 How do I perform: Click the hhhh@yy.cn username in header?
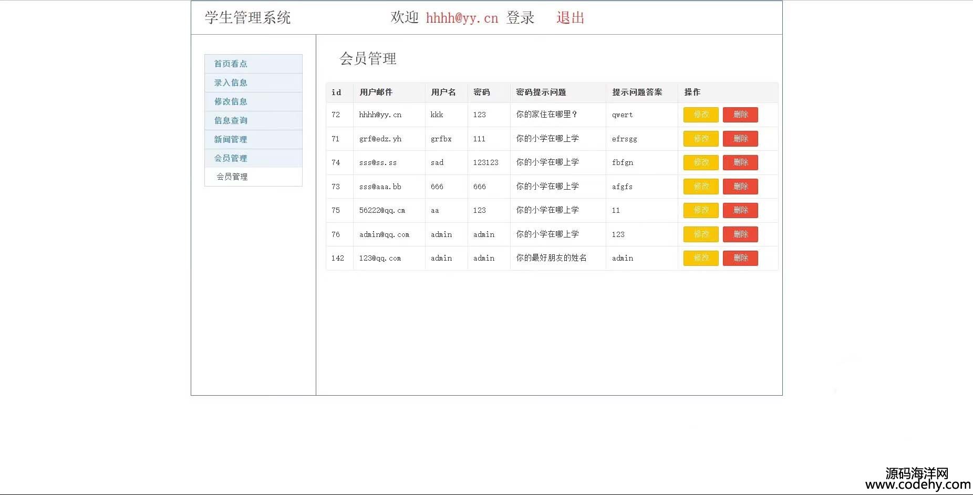tap(461, 18)
